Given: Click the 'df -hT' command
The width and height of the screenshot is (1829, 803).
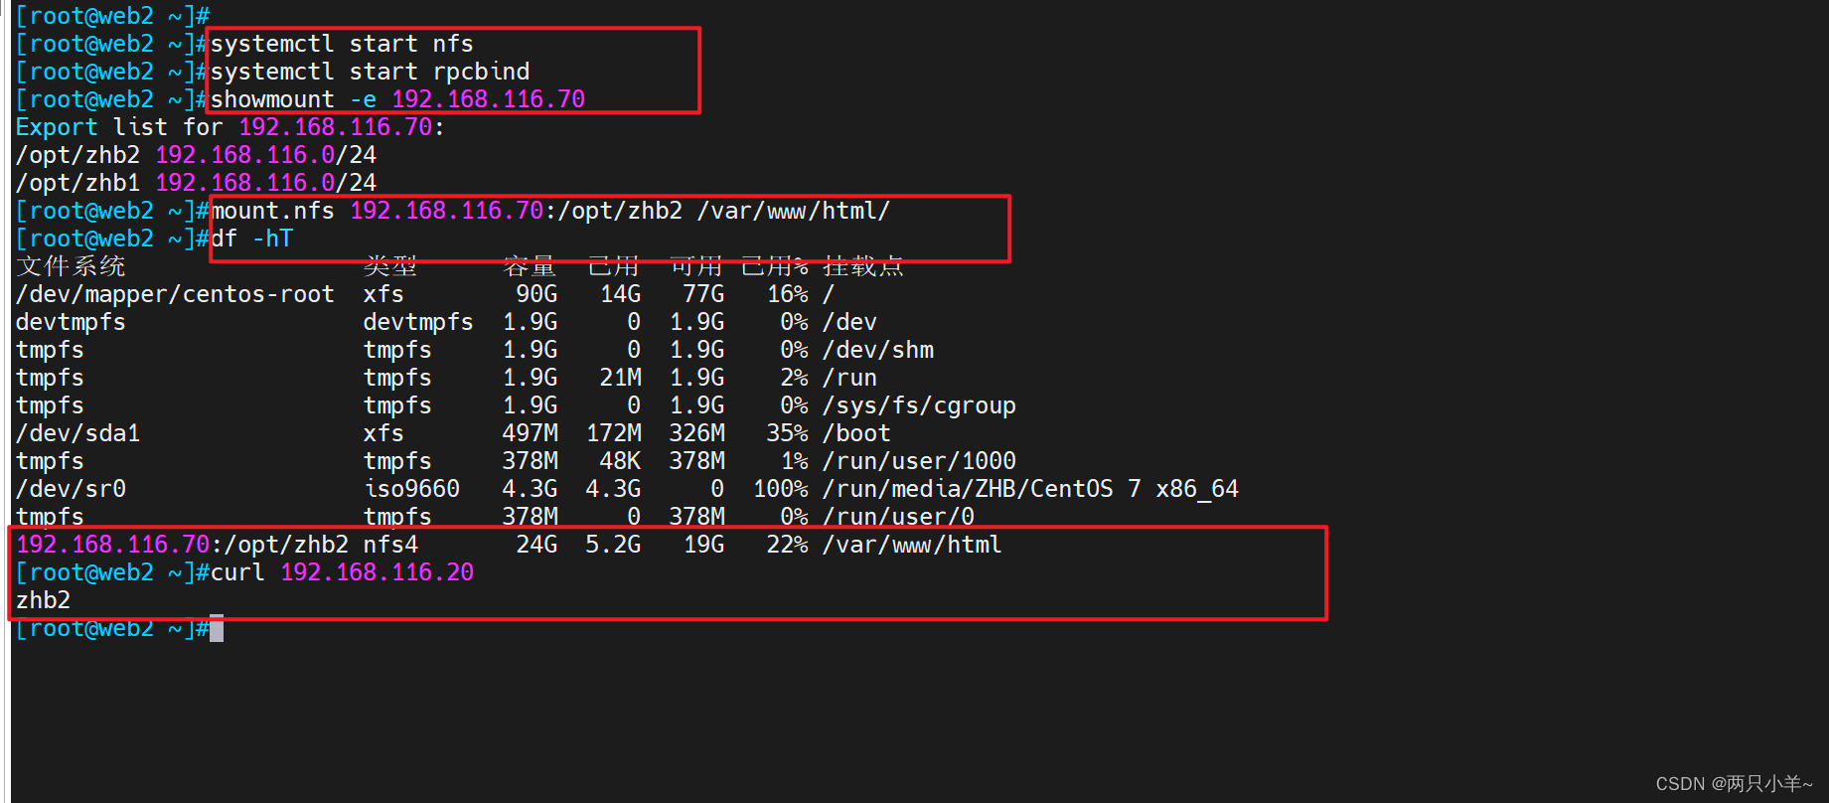Looking at the screenshot, I should [252, 239].
